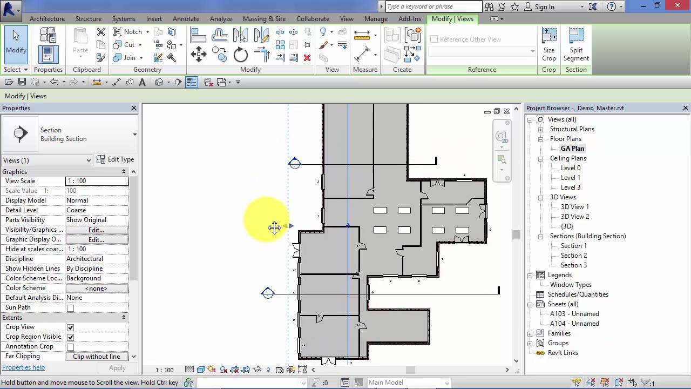Screen dimensions: 691x389
Task: Toggle the Sun Path checkbox
Action: [x=70, y=308]
